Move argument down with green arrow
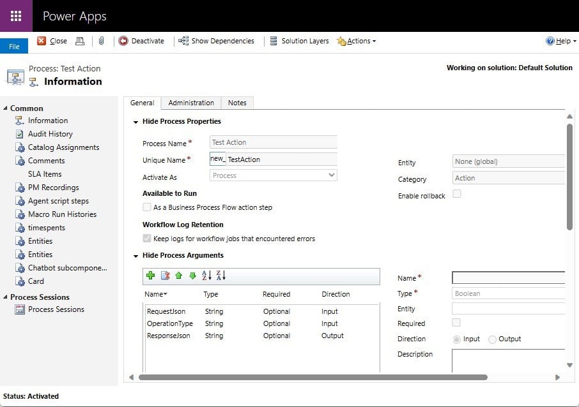This screenshot has width=579, height=407. pos(192,276)
